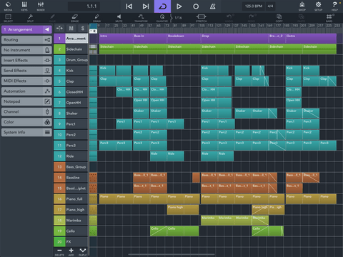Click the list icon on the System Info row
The image size is (343, 257).
click(x=47, y=132)
